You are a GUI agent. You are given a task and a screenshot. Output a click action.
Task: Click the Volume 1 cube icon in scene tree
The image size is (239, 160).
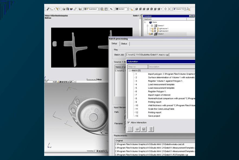[156, 34]
